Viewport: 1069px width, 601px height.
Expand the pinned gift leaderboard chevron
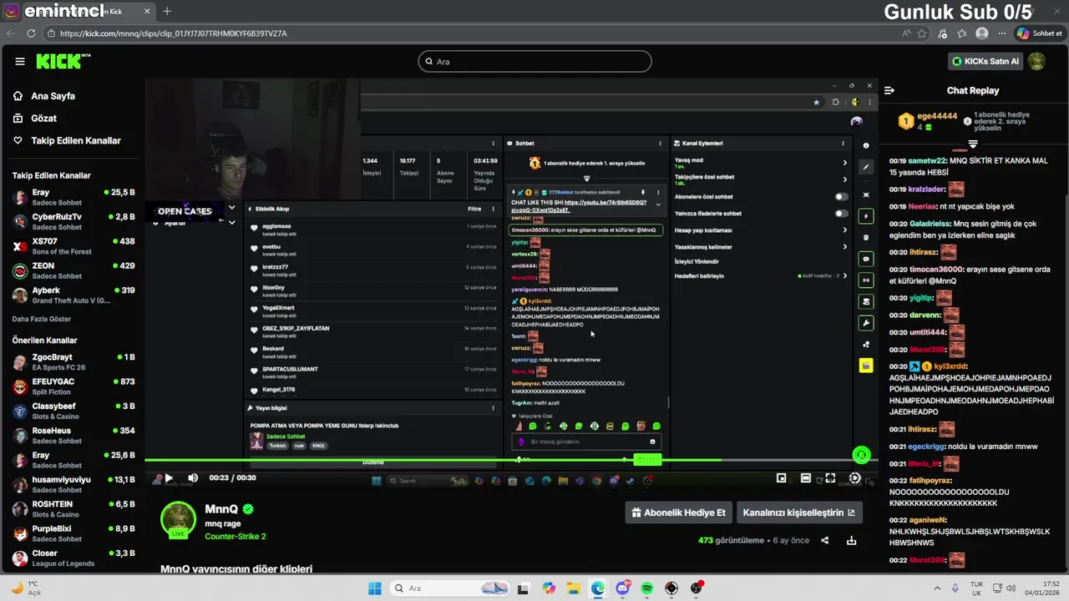pyautogui.click(x=973, y=144)
